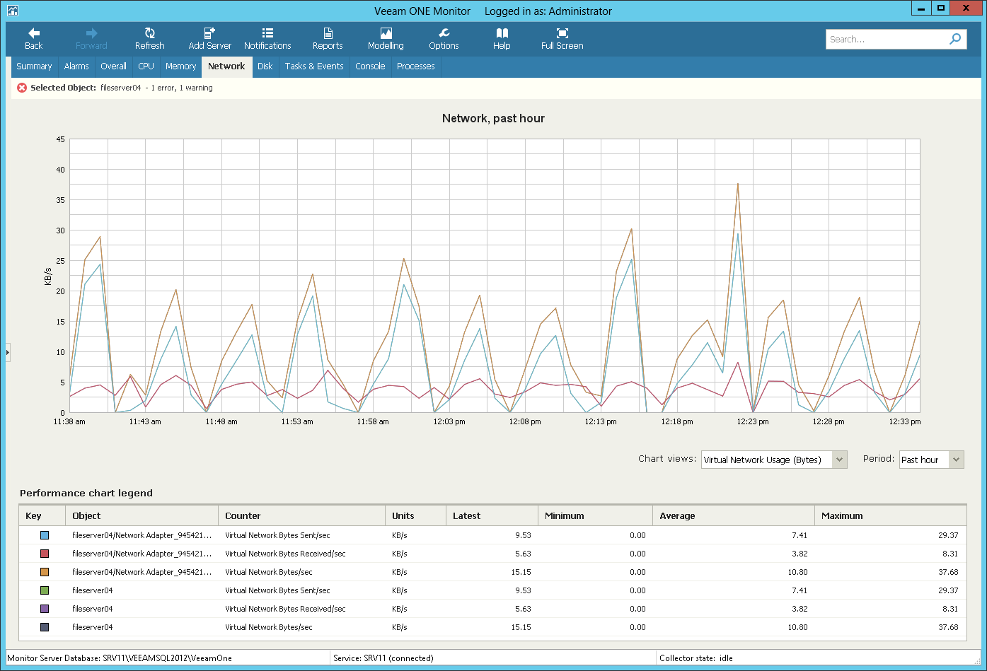The height and width of the screenshot is (671, 987).
Task: Sort legend by Maximum column header
Action: (x=890, y=515)
